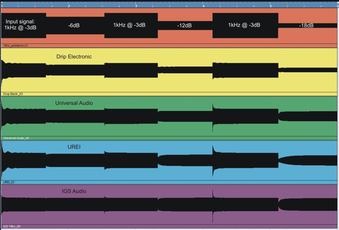The image size is (339, 230).
Task: Select the IGS T4bx_08 clip name label
Action: (12, 226)
